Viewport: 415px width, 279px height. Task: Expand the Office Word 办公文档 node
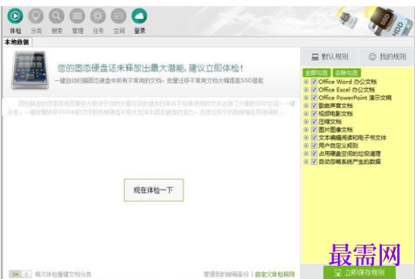point(306,82)
